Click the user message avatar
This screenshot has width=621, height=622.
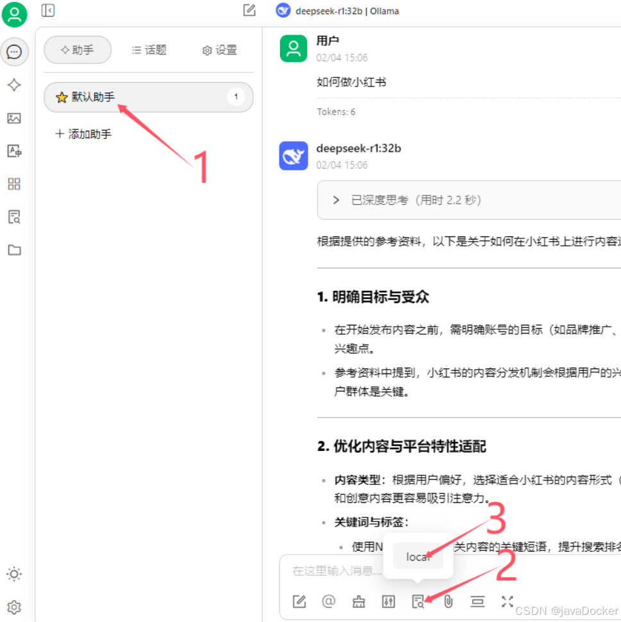[294, 49]
